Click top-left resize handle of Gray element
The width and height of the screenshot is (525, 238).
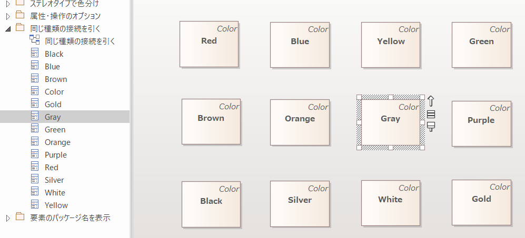(x=359, y=97)
